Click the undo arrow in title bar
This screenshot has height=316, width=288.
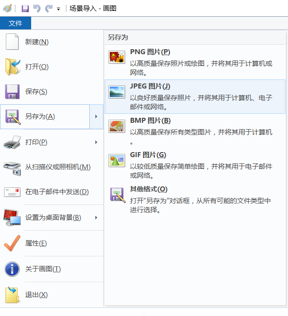[37, 9]
